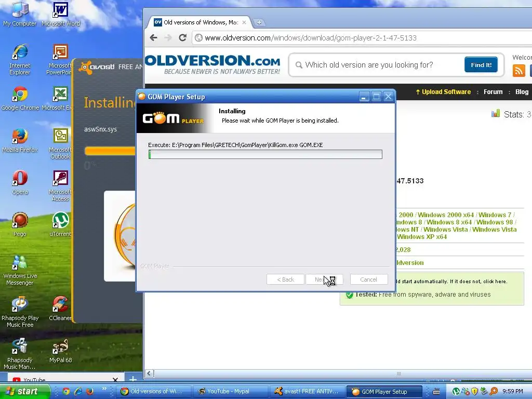Open the Blog menu link
532x399 pixels.
[x=522, y=92]
